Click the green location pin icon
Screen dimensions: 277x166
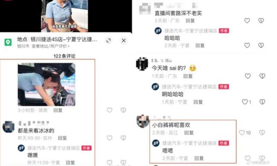click(8, 42)
